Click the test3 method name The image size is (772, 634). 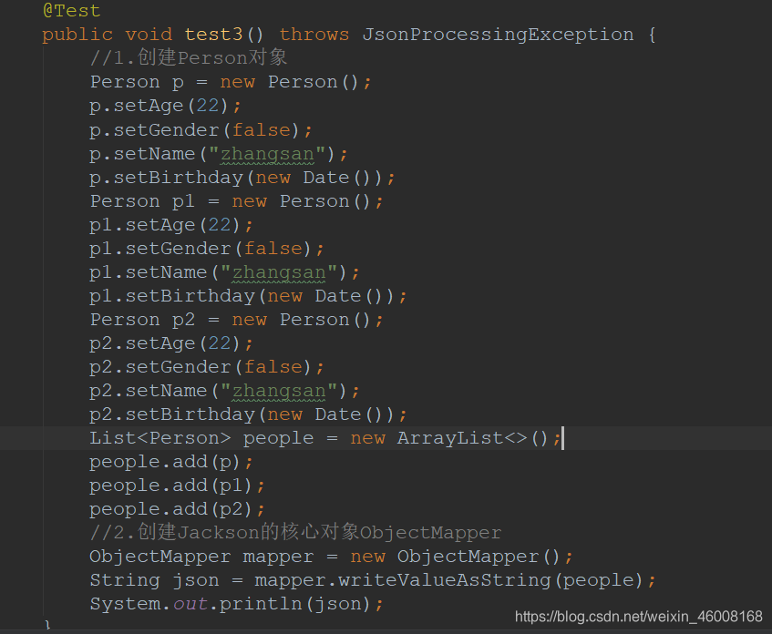(x=213, y=35)
